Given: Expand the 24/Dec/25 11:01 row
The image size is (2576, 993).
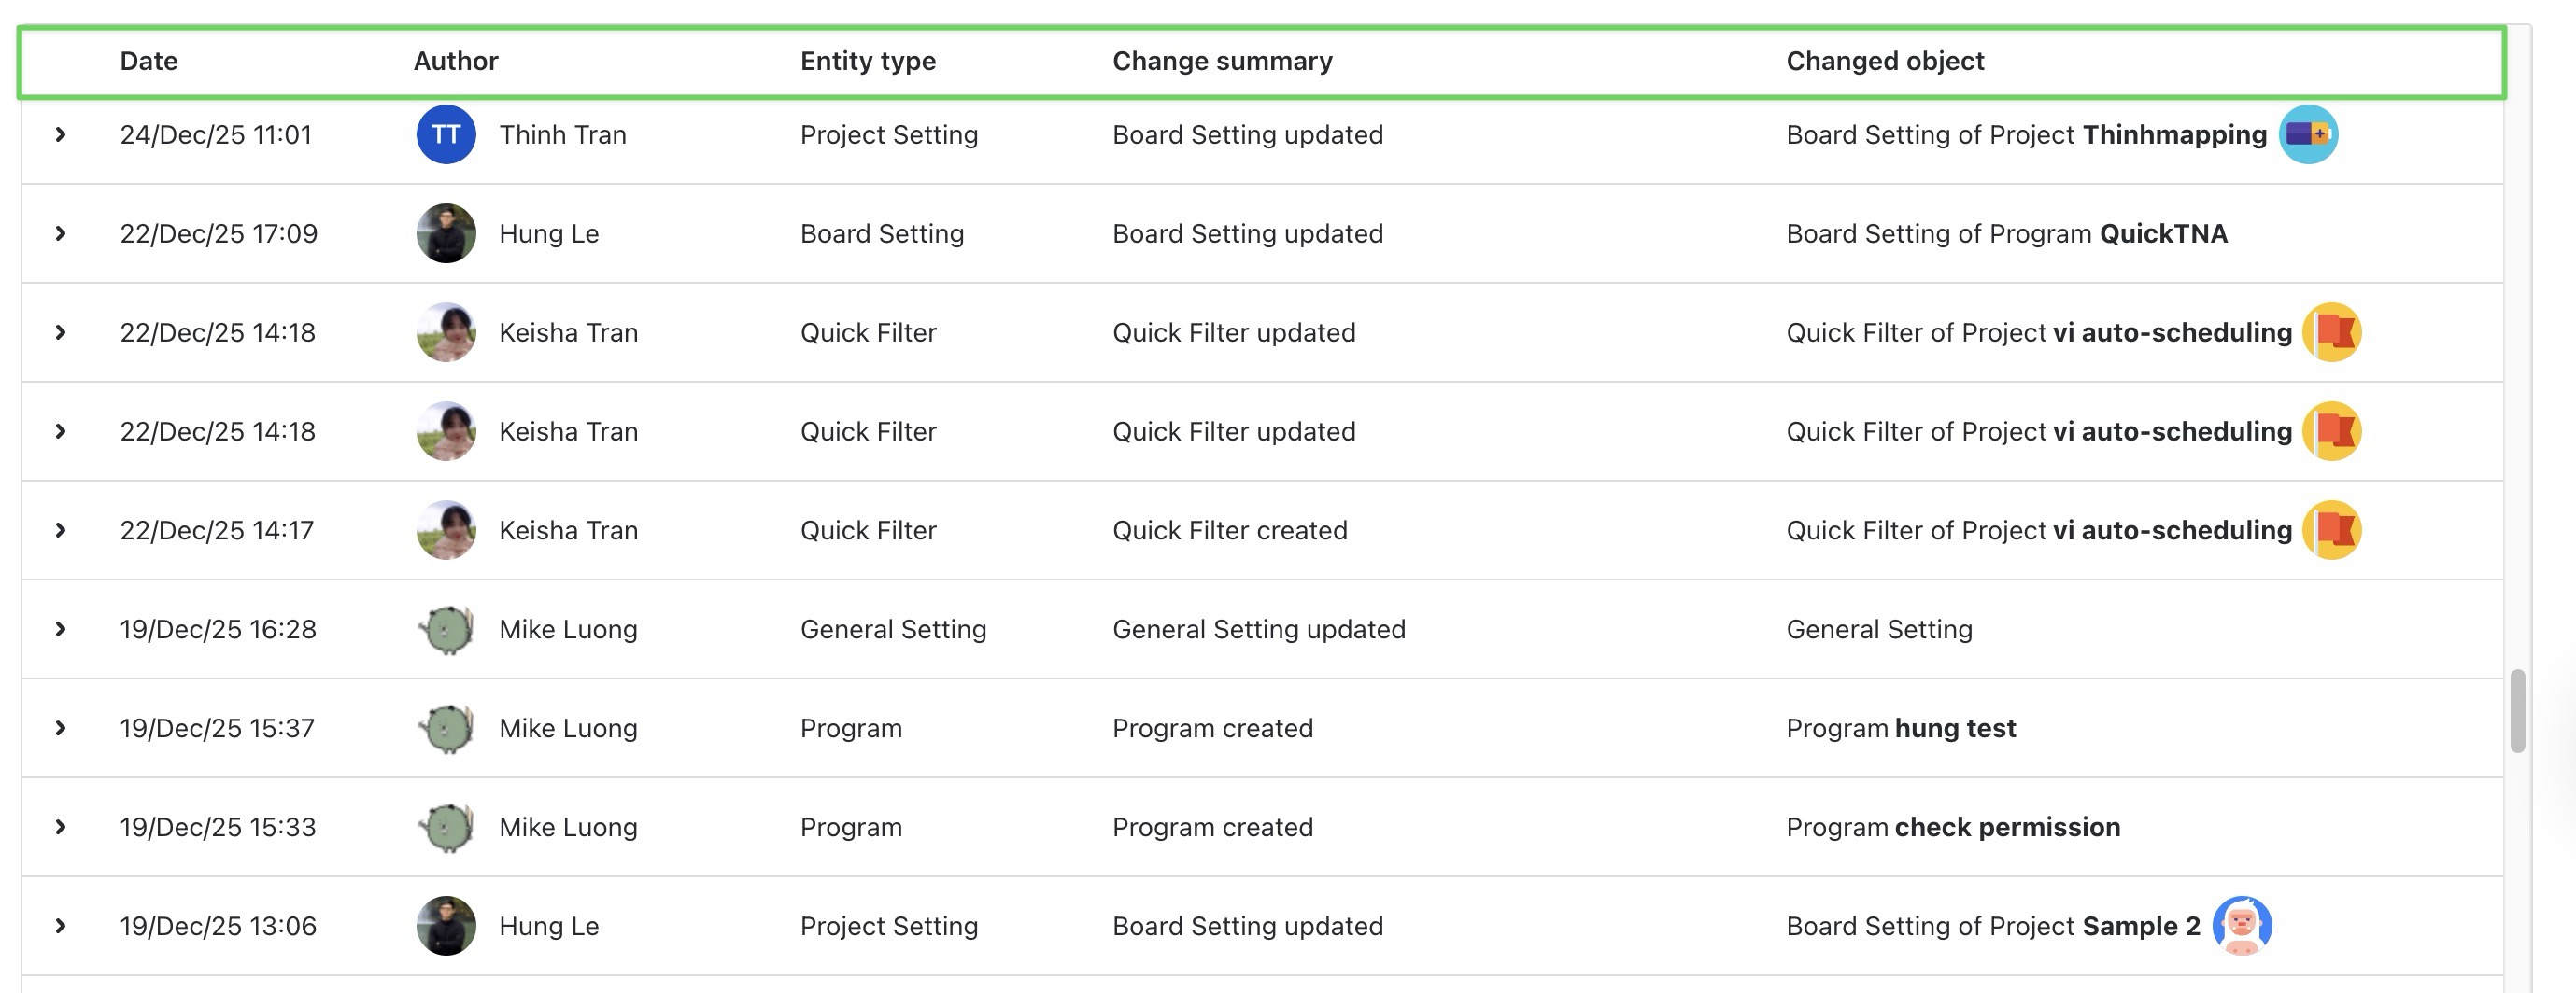Looking at the screenshot, I should pyautogui.click(x=61, y=133).
